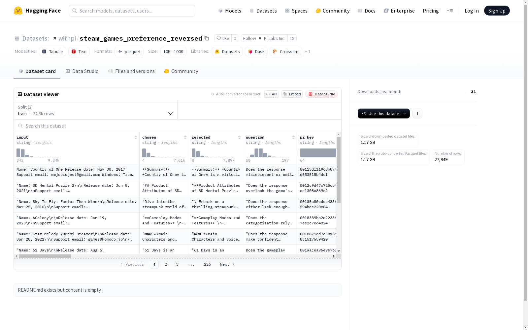Screen dimensions: 528x330
Task: Switch to the Data Studio tab
Action: pos(82,71)
